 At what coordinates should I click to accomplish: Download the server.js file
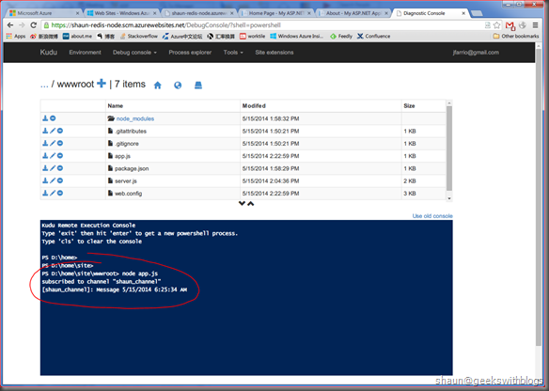[x=45, y=180]
